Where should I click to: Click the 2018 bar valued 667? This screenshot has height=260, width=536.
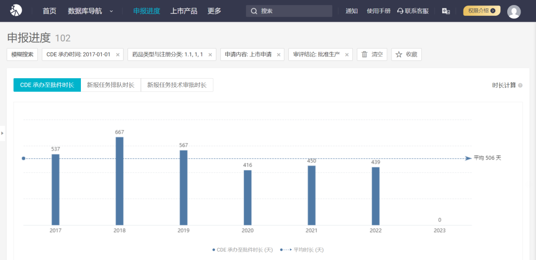(x=120, y=181)
